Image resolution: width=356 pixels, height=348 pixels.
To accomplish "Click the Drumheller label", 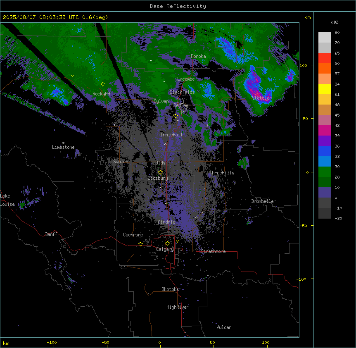I will pos(263,201).
